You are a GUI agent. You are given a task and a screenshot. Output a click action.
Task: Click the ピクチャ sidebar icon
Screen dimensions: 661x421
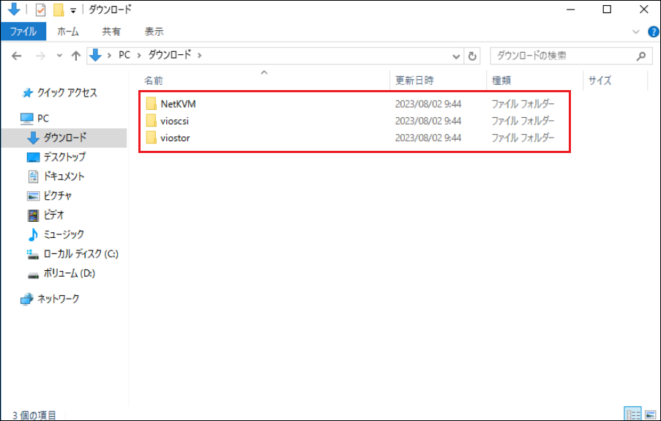[33, 196]
